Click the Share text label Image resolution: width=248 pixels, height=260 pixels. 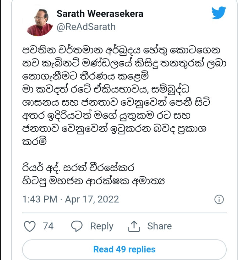[159, 226]
